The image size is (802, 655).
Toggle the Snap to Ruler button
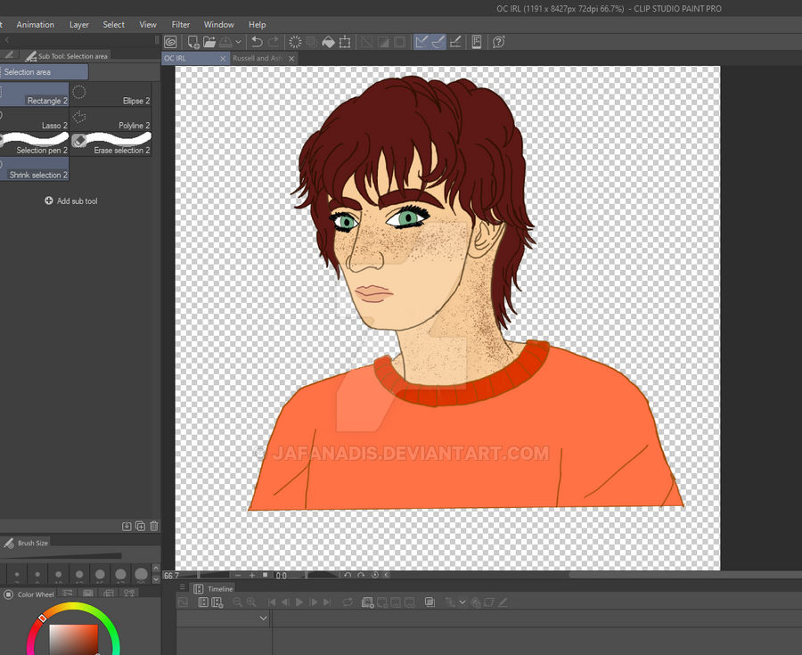(x=421, y=42)
